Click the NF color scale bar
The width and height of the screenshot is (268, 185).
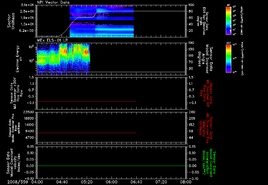coord(228,21)
